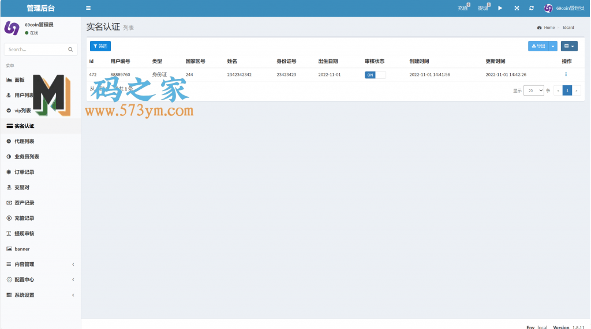The image size is (591, 329).
Task: Click the 2022-11-01 14:41:56 created time
Action: [429, 74]
